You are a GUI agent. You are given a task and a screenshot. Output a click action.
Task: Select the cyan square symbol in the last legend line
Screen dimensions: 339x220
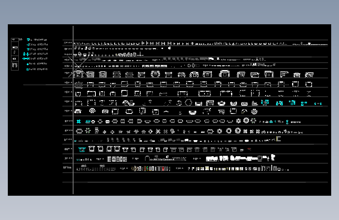tap(27, 70)
